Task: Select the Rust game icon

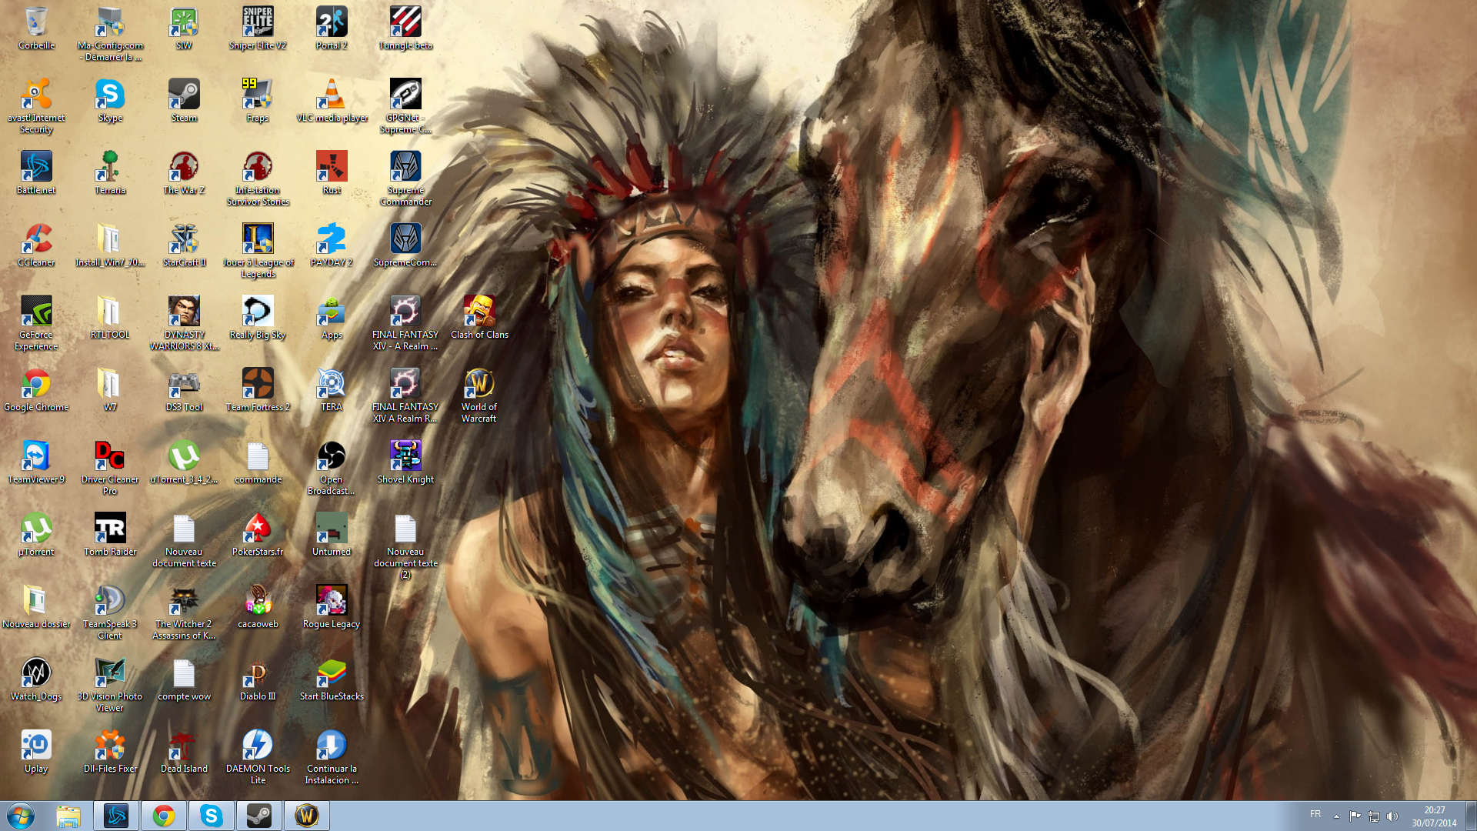Action: coord(332,173)
